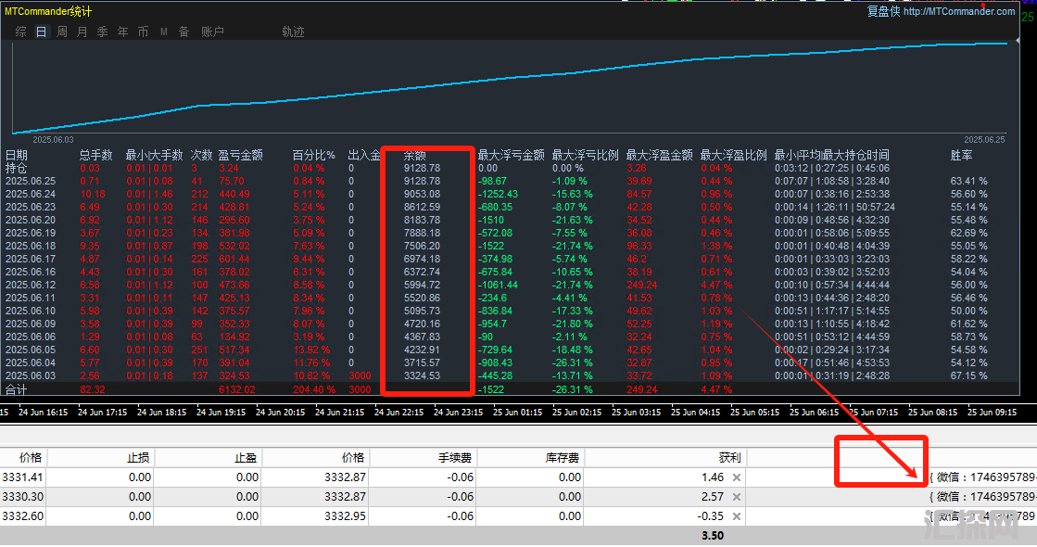The image size is (1037, 547).
Task: Switch to the 币 currency tab
Action: coord(143,32)
